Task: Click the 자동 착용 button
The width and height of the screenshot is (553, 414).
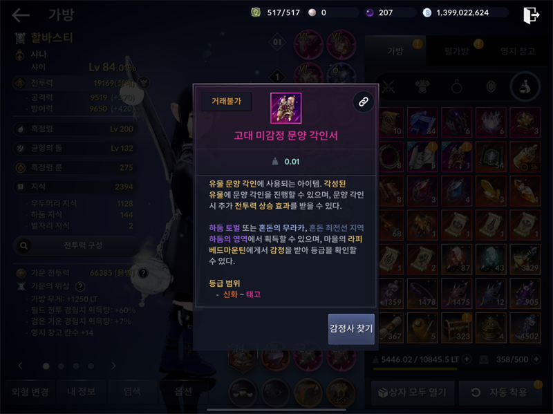Action: 500,393
